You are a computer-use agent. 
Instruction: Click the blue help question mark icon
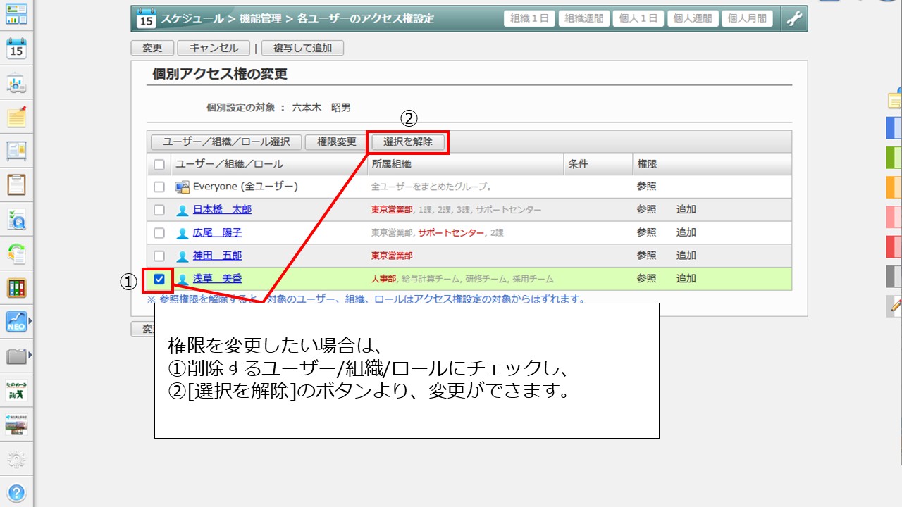click(x=16, y=492)
